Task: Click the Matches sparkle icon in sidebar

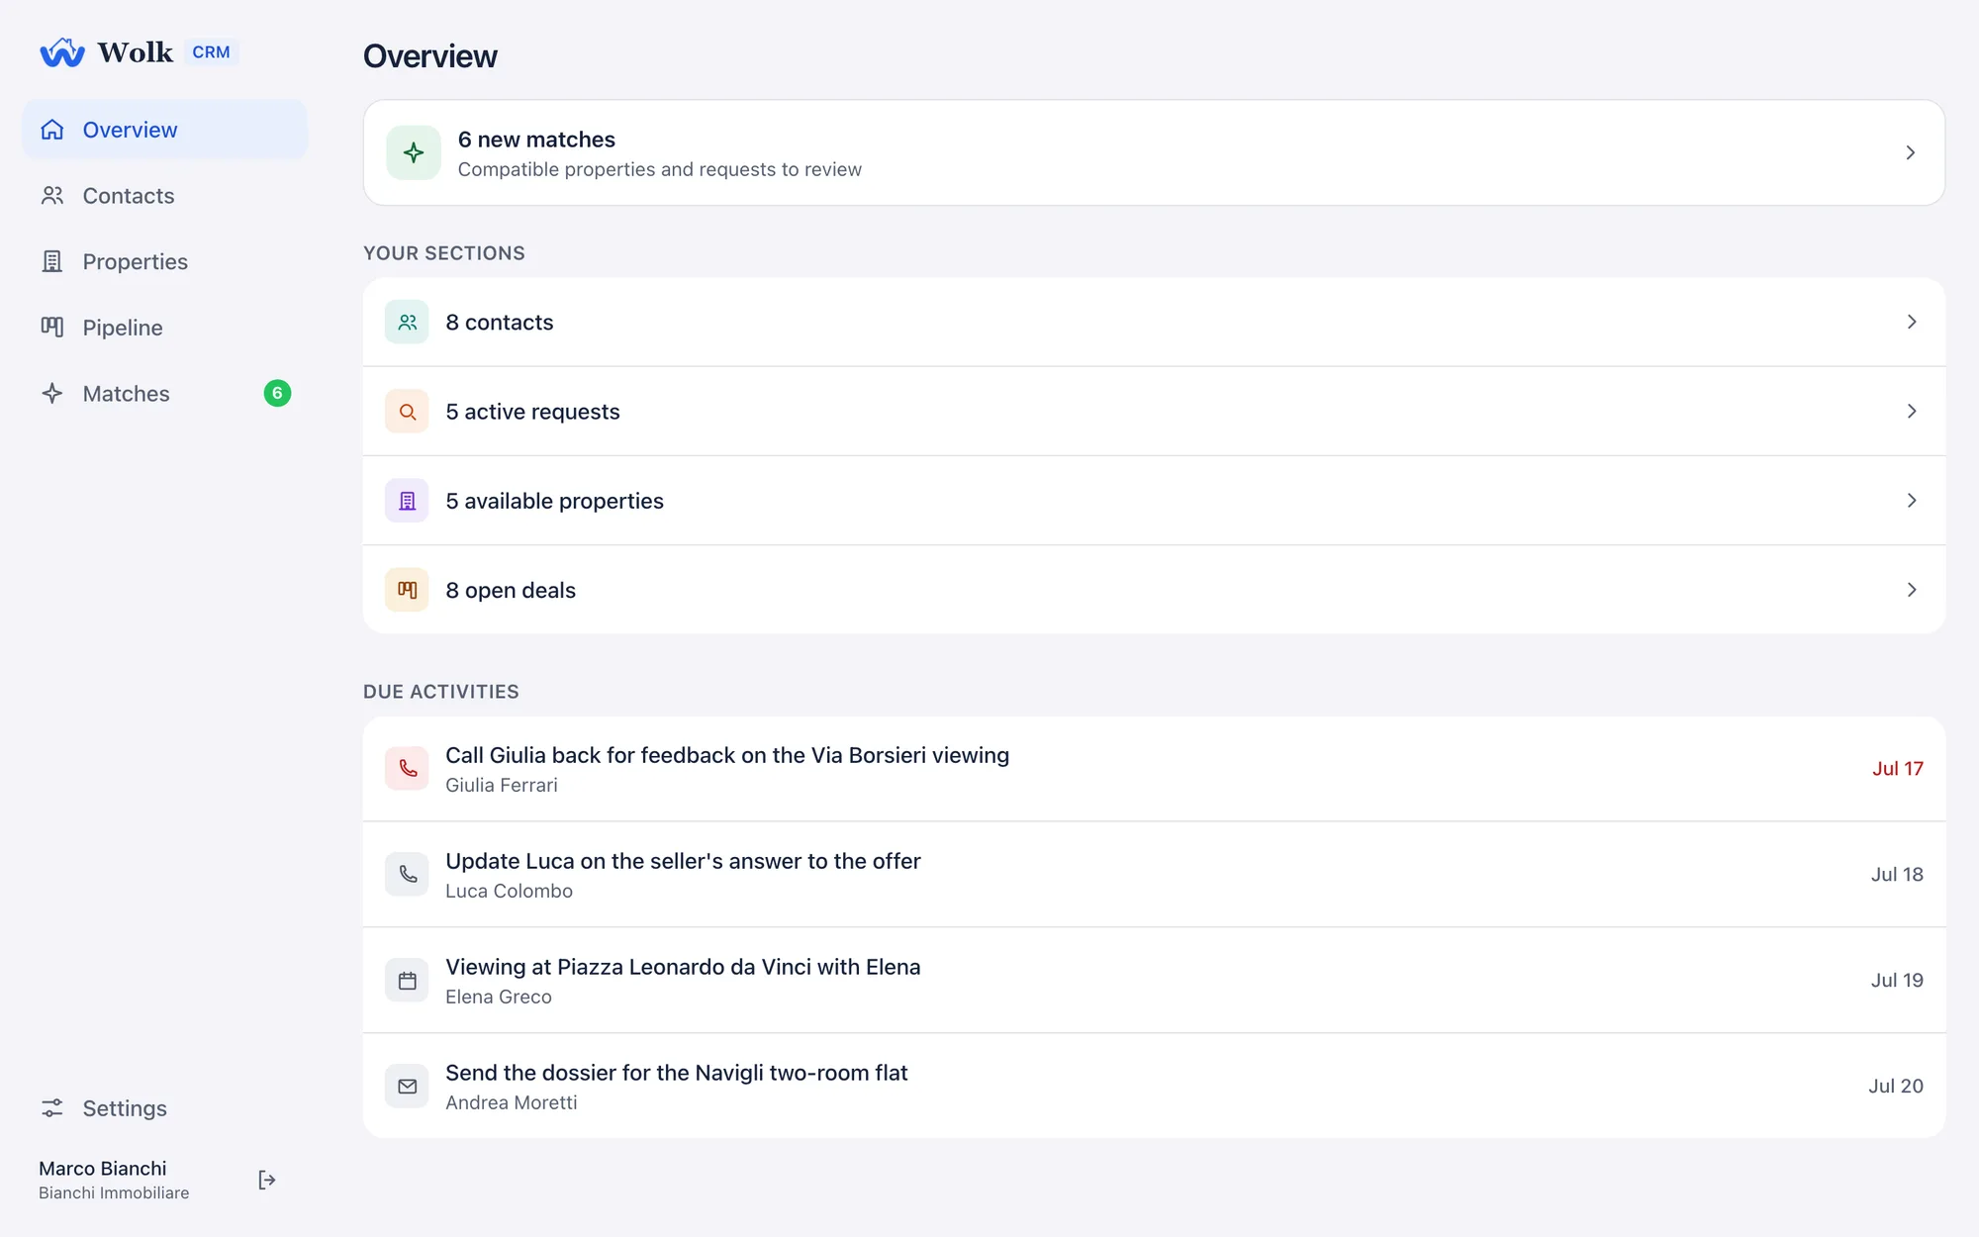Action: pos(52,394)
